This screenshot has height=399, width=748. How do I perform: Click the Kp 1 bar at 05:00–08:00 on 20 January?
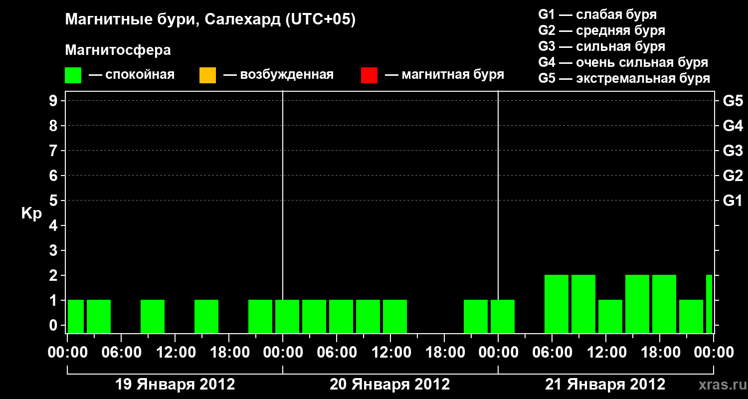tap(341, 316)
